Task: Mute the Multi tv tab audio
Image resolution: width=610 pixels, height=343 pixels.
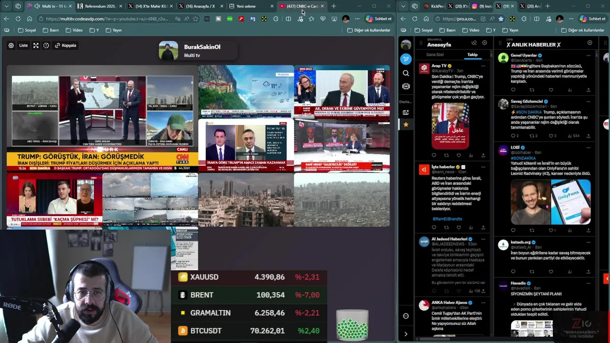Action: click(37, 6)
